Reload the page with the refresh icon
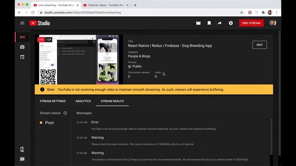 tap(33, 12)
